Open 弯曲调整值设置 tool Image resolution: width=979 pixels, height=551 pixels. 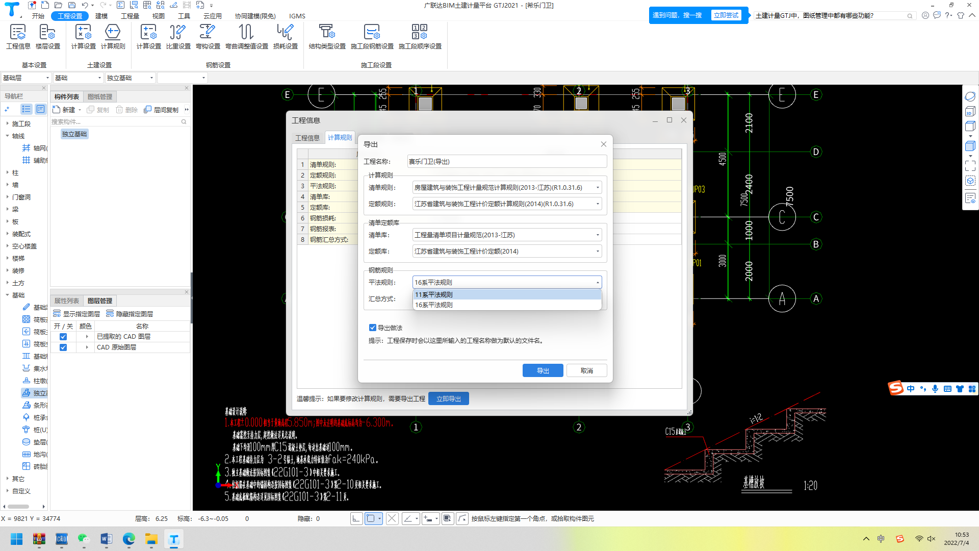click(x=247, y=37)
